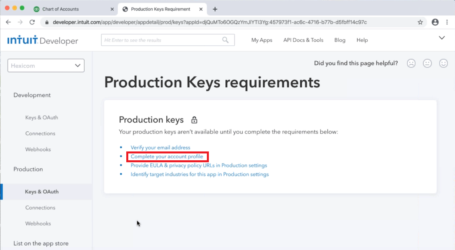Expand the header account chevron

click(442, 38)
